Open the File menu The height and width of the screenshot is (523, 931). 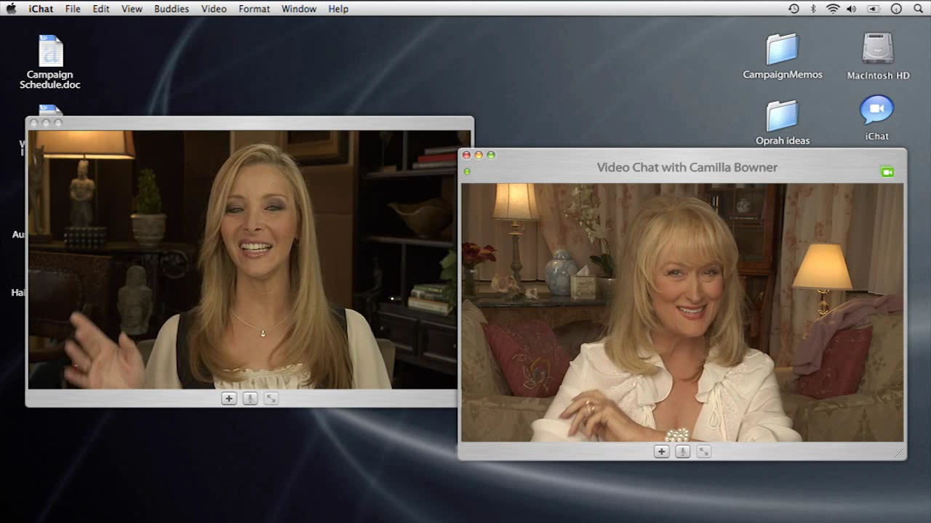(x=73, y=9)
